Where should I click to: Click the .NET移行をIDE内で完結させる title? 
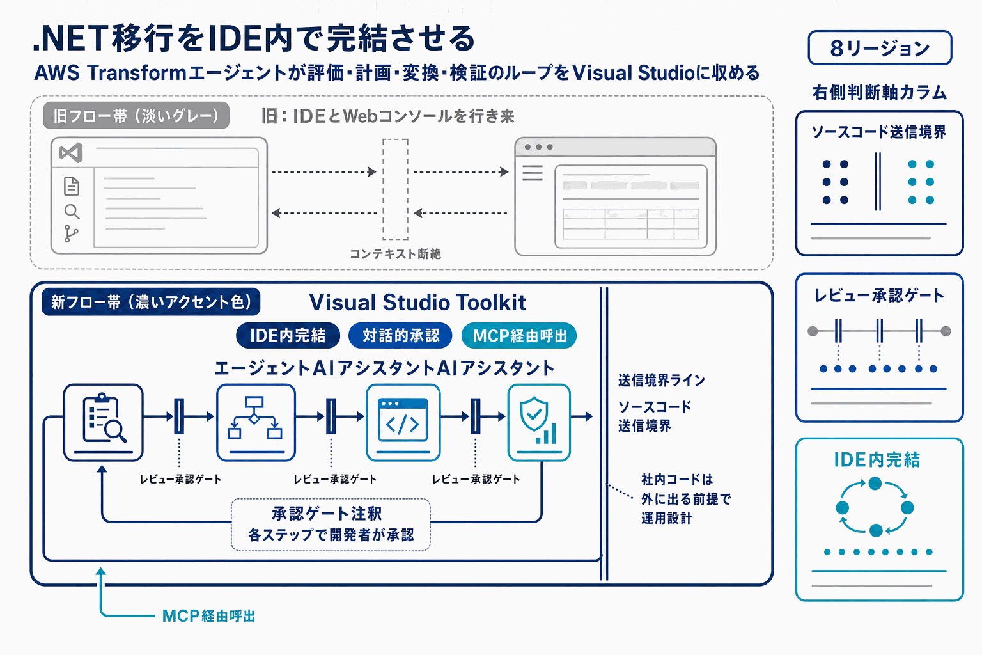[254, 38]
